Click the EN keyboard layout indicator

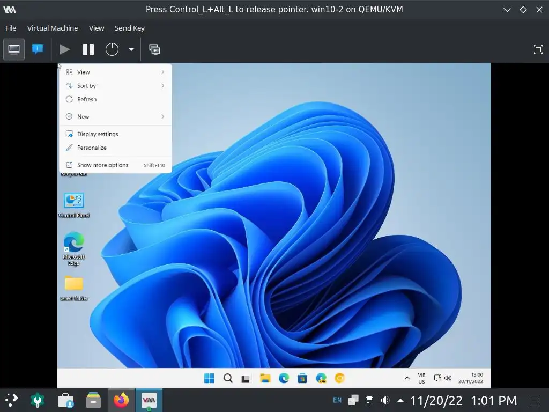click(x=337, y=400)
